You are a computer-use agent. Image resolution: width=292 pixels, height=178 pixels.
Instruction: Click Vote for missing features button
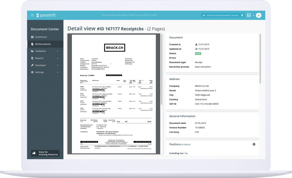(45, 153)
